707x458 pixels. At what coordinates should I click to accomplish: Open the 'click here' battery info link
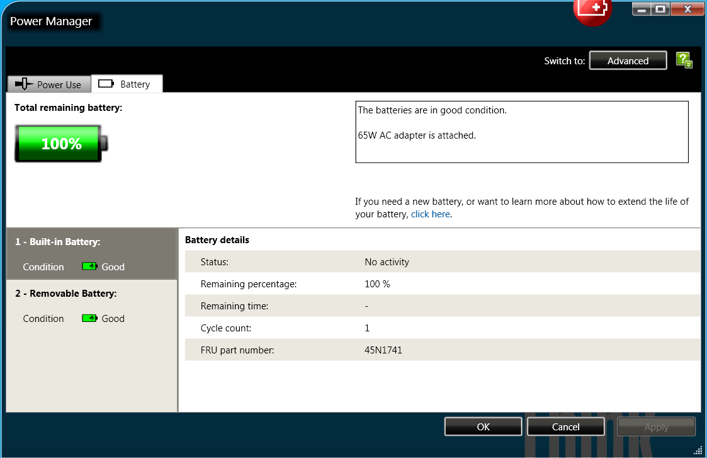click(x=430, y=214)
